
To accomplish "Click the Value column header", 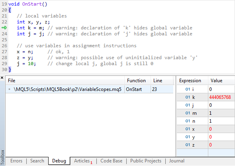I will click(221, 81).
